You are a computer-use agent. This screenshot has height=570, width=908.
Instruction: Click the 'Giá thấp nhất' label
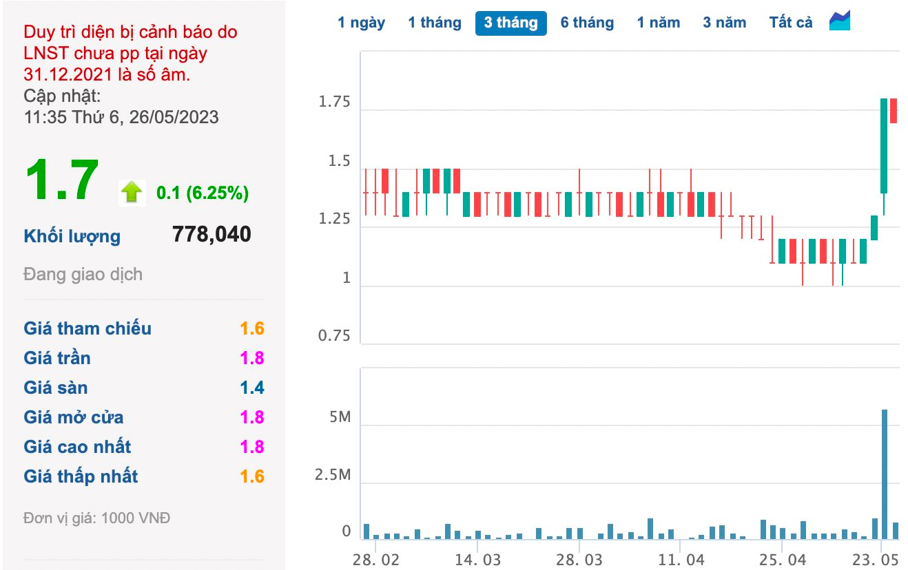click(x=81, y=476)
